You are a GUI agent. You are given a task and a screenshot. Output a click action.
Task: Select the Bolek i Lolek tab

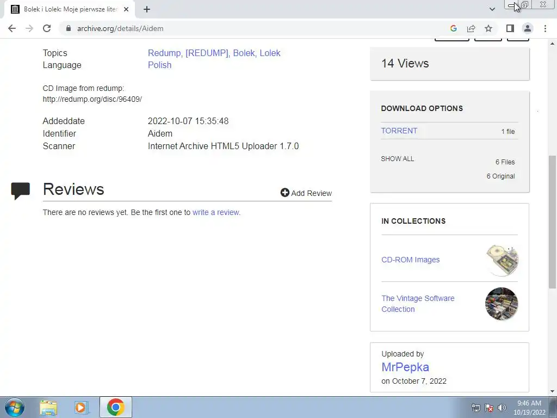pos(70,9)
